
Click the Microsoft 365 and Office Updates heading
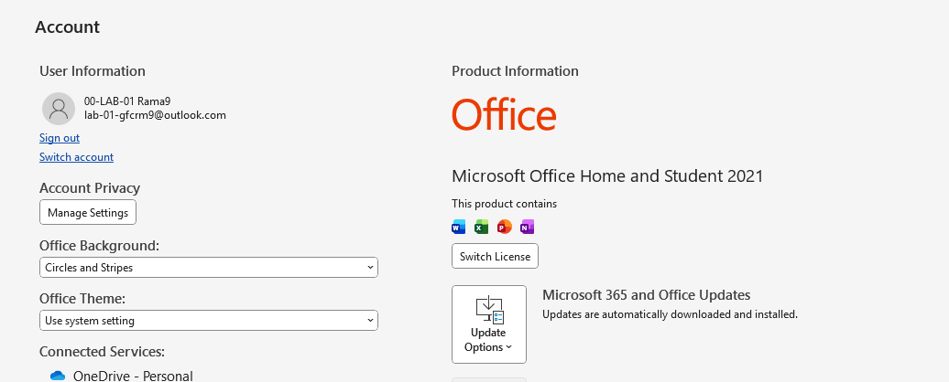(646, 295)
